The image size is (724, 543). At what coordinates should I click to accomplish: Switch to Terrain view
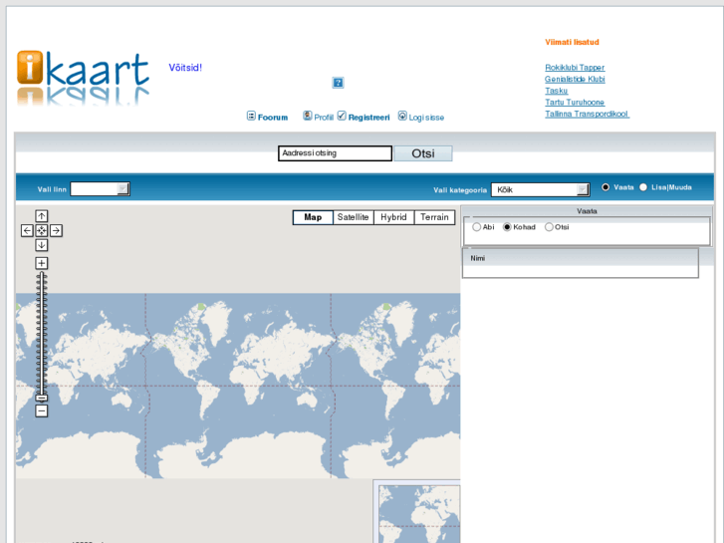(434, 217)
